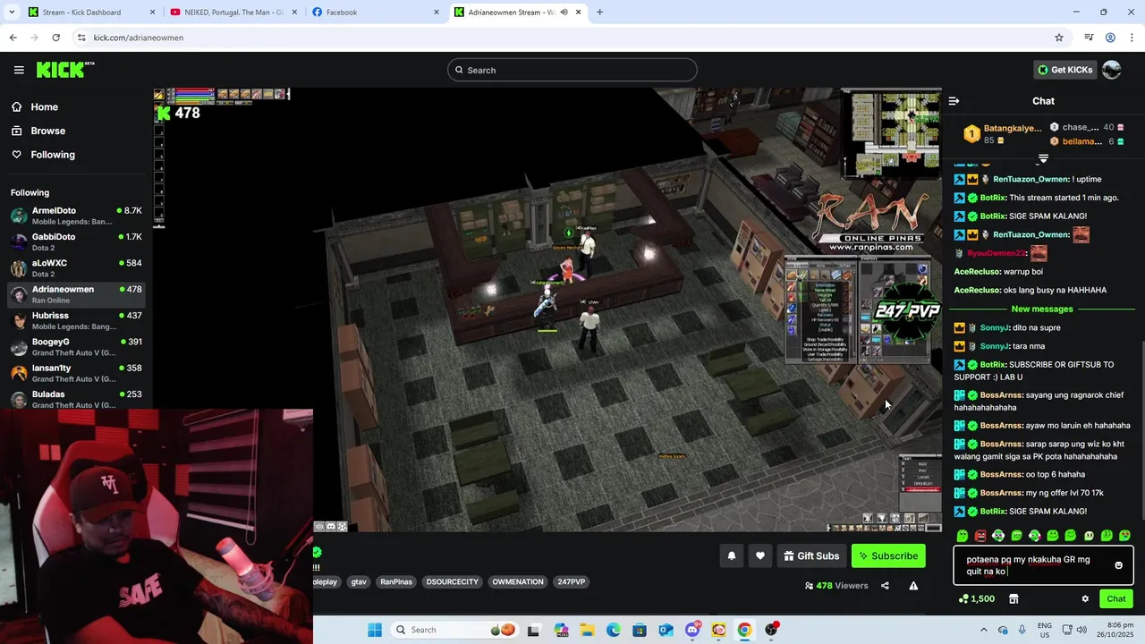Toggle stream notifications bell
Image resolution: width=1145 pixels, height=644 pixels.
[731, 555]
